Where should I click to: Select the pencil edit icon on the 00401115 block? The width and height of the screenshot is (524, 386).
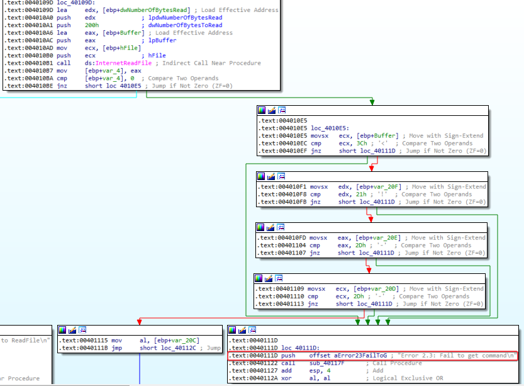tap(73, 329)
